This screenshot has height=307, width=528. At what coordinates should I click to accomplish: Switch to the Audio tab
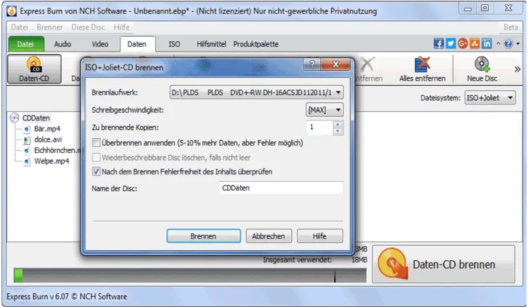tap(62, 44)
